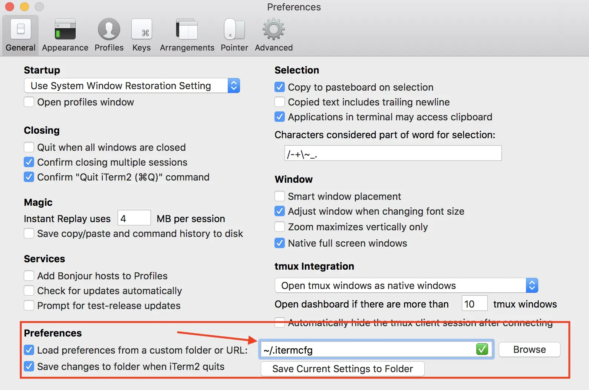Screen dimensions: 589x390
Task: Open the Appearance preferences icon
Action: tap(65, 29)
